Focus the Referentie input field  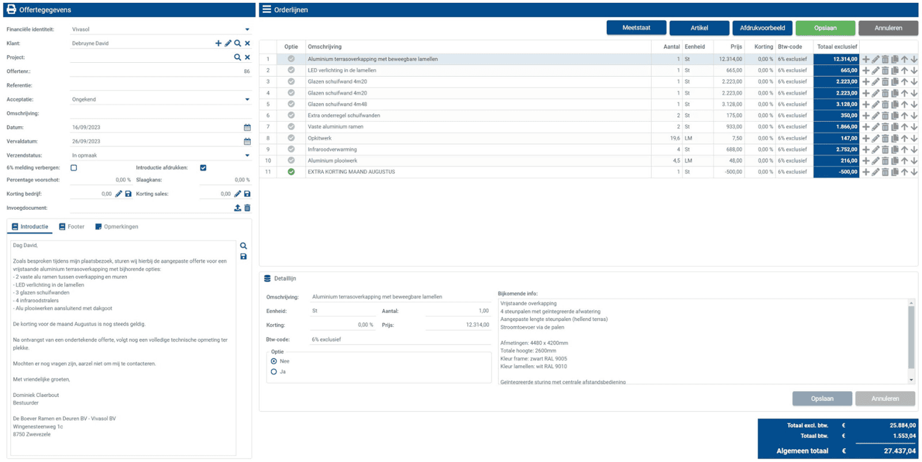pos(160,85)
